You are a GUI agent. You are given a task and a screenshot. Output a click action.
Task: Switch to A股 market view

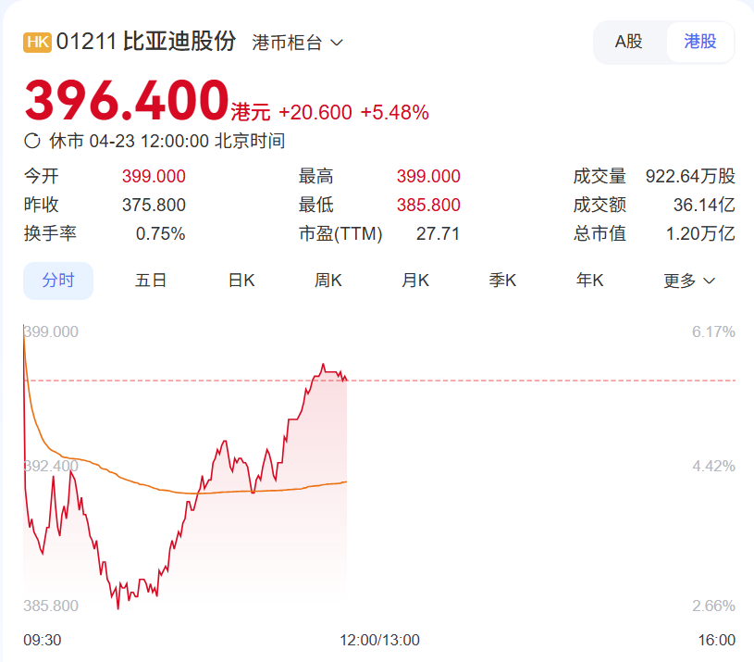[629, 42]
